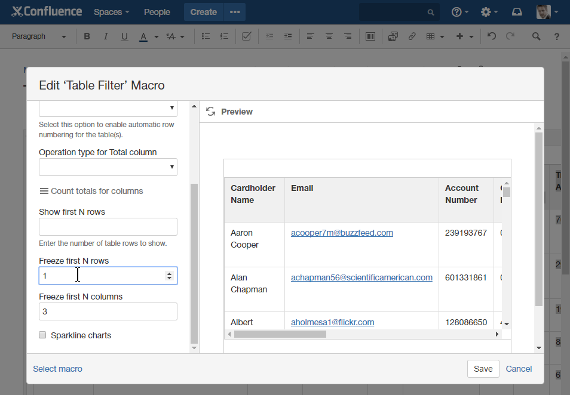Image resolution: width=570 pixels, height=395 pixels.
Task: Insert a table using the toolbar icon
Action: click(x=431, y=36)
